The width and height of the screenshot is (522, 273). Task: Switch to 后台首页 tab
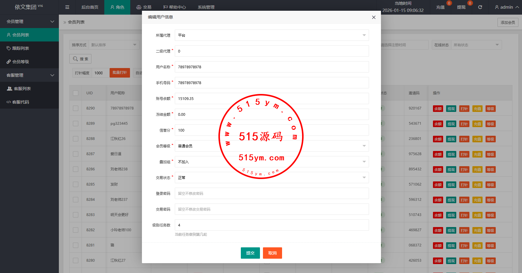coord(90,7)
